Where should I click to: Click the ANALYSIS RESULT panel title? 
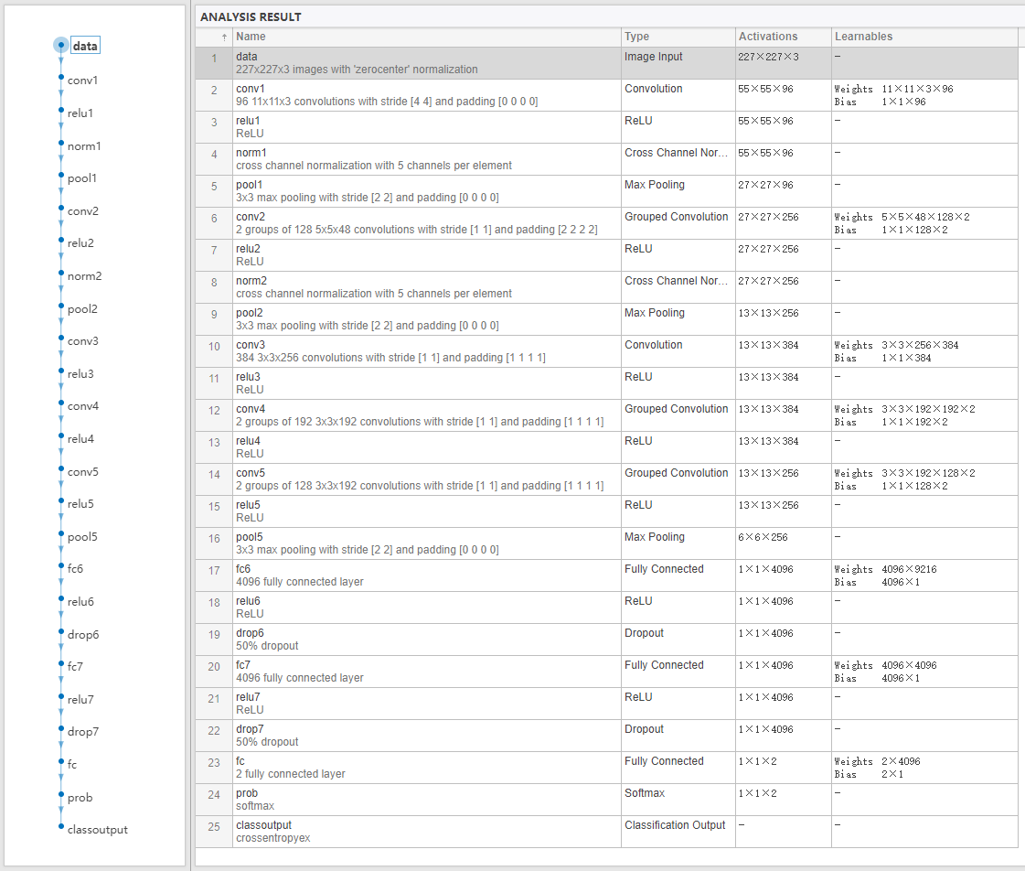(251, 17)
